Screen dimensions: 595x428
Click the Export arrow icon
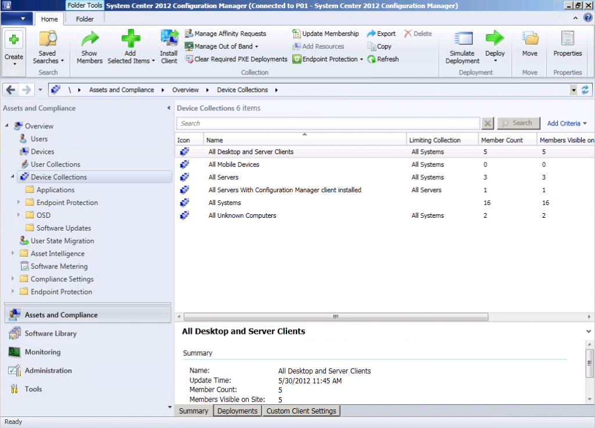coord(371,33)
